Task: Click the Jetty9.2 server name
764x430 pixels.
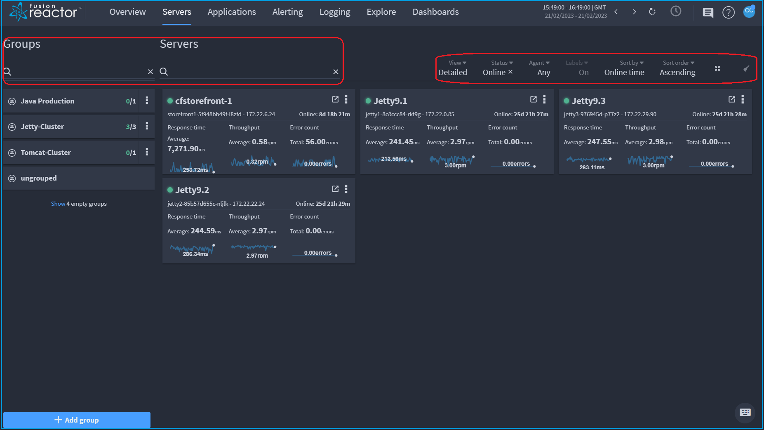Action: click(192, 190)
